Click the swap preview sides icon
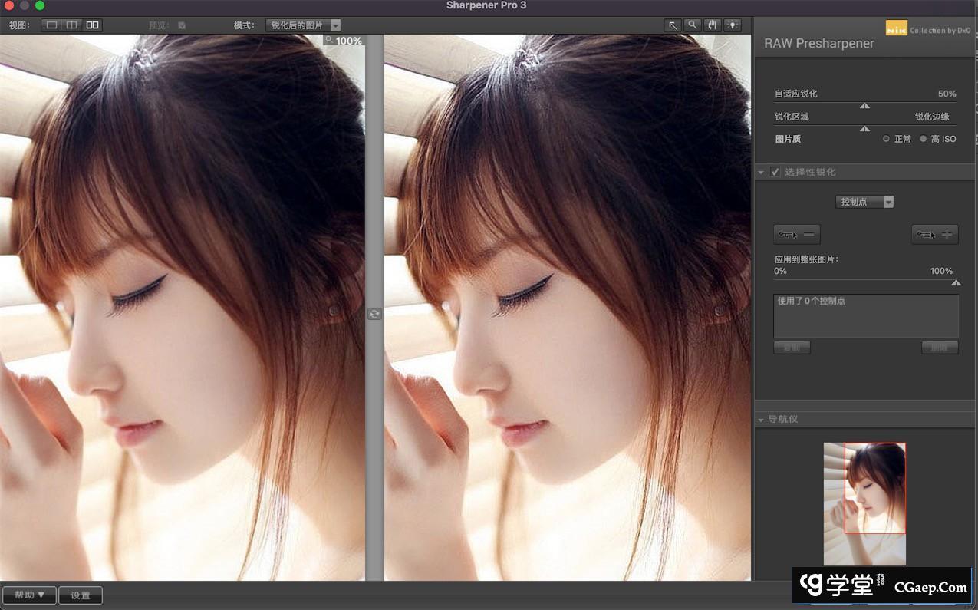 pyautogui.click(x=374, y=314)
